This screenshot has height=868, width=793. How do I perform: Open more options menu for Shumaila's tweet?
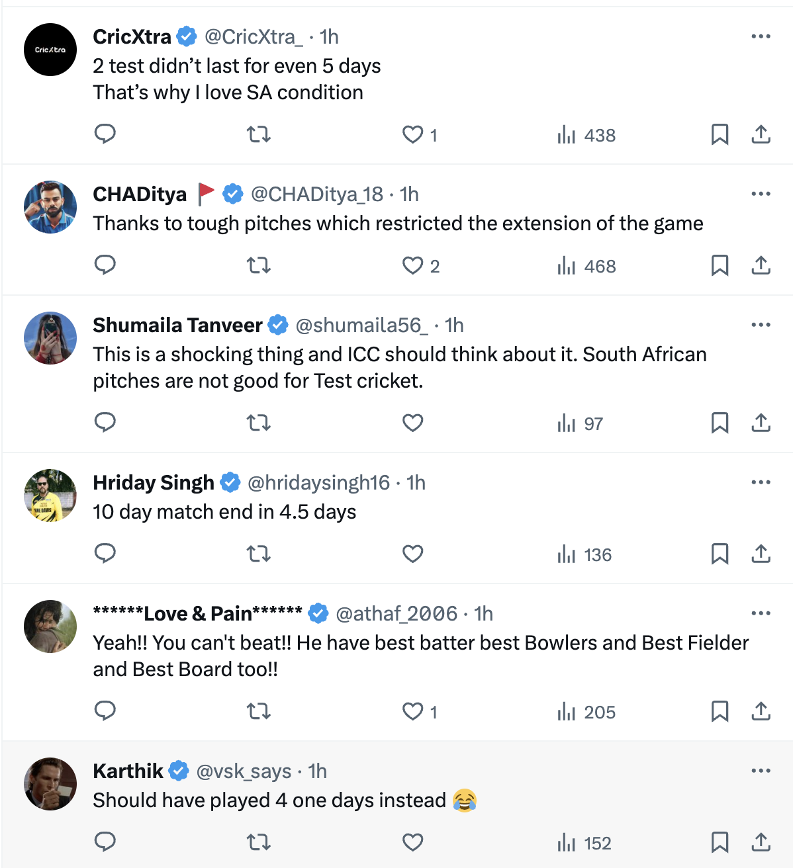tap(761, 325)
